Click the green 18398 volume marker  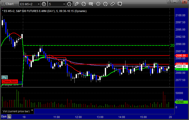click(x=181, y=102)
